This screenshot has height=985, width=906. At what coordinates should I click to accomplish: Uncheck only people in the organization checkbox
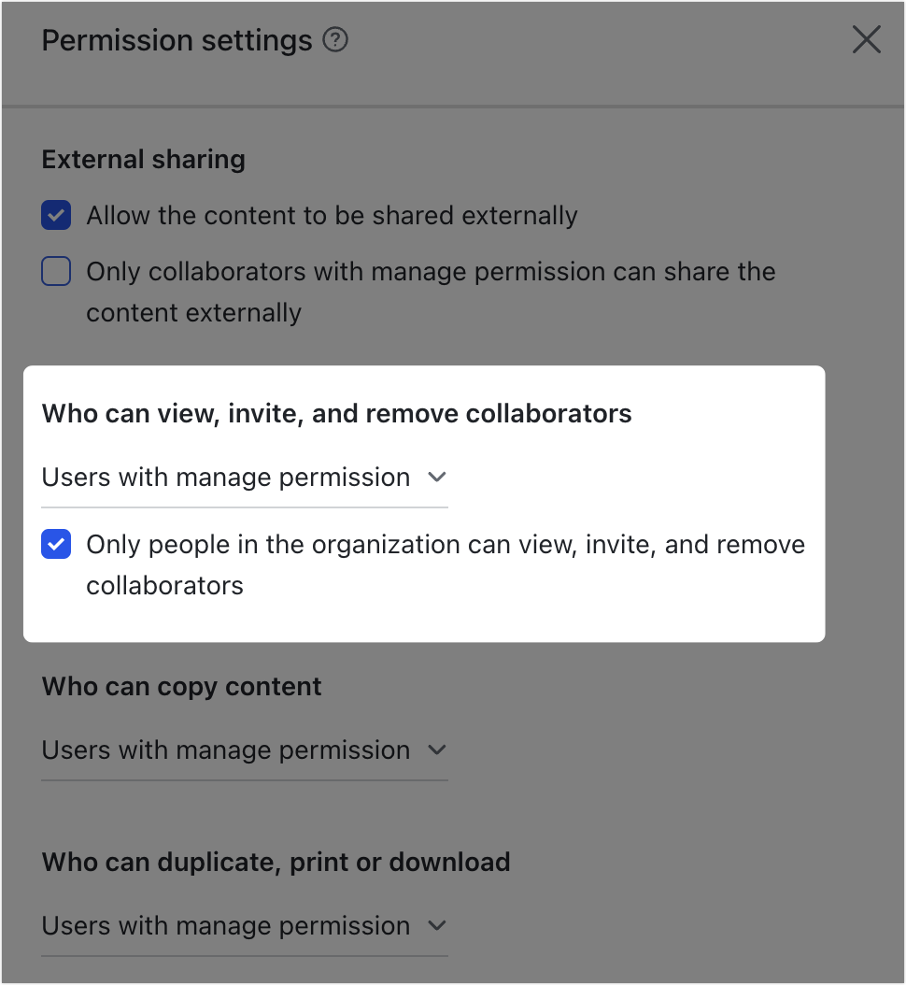click(56, 544)
